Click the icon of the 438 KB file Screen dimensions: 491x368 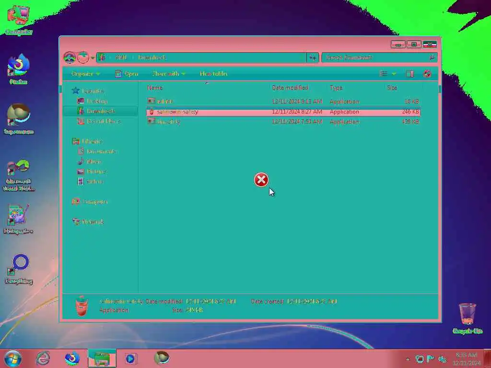(152, 121)
